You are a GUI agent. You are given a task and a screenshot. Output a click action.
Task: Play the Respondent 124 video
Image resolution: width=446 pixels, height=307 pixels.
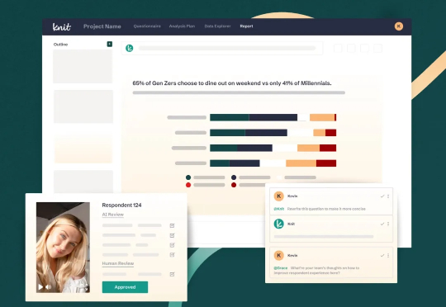[40, 287]
